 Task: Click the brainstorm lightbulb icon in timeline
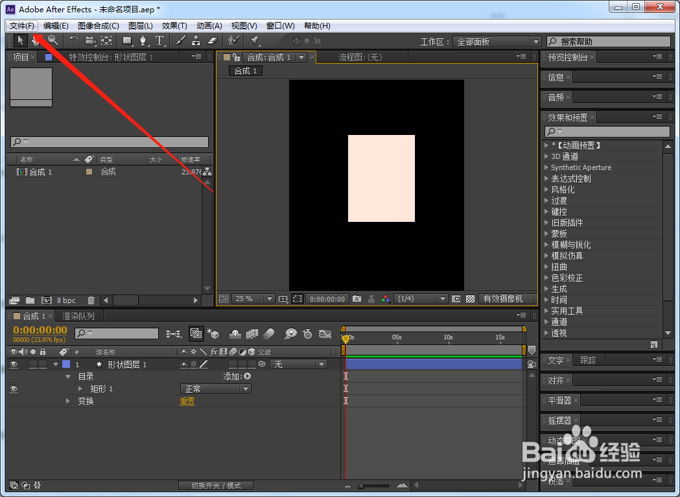tap(290, 333)
